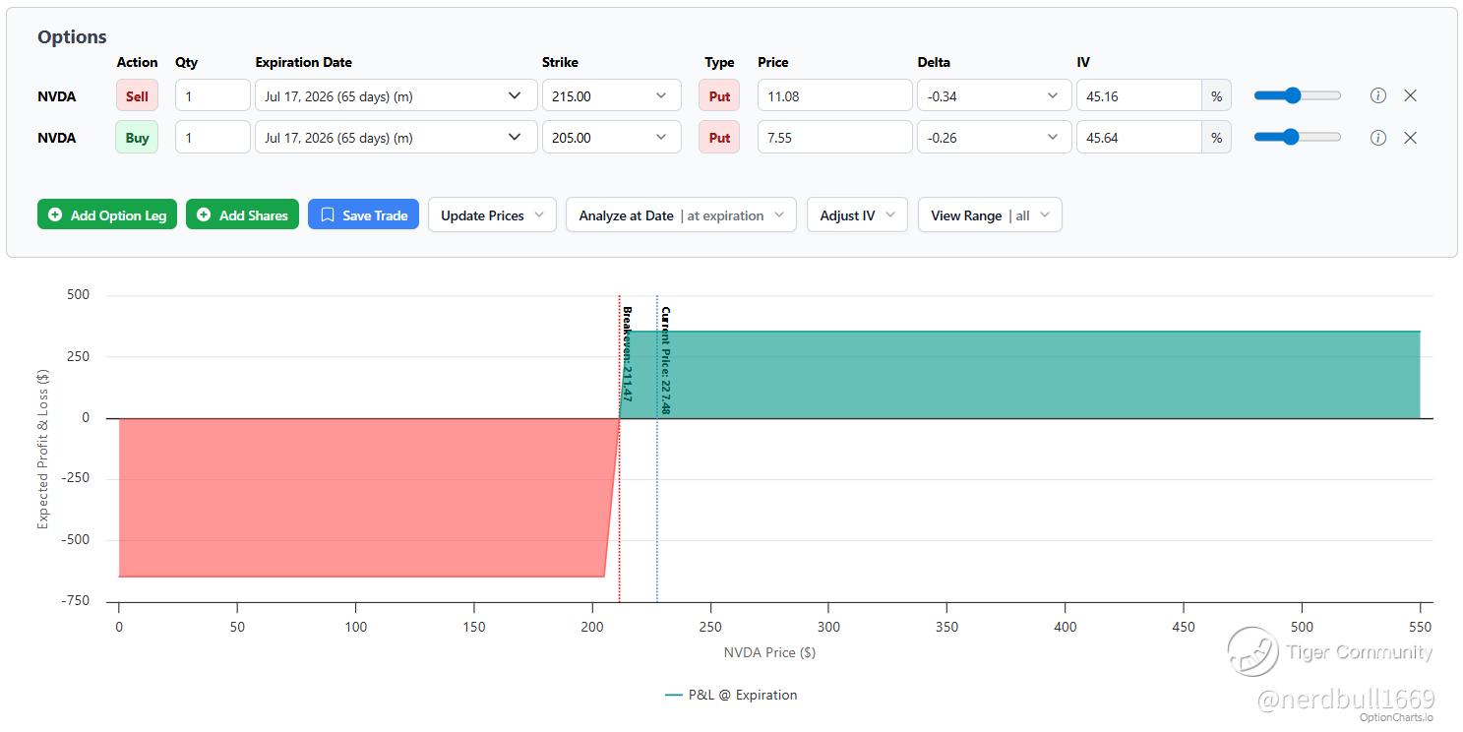Screen dimensions: 1463x732
Task: Open the Update Prices menu
Action: pyautogui.click(x=492, y=215)
